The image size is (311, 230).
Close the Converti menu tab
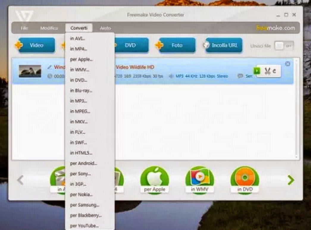point(79,28)
